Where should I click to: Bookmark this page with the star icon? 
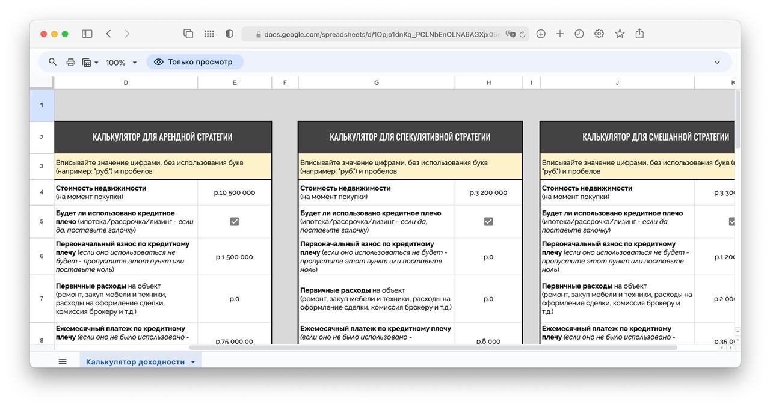coord(620,34)
